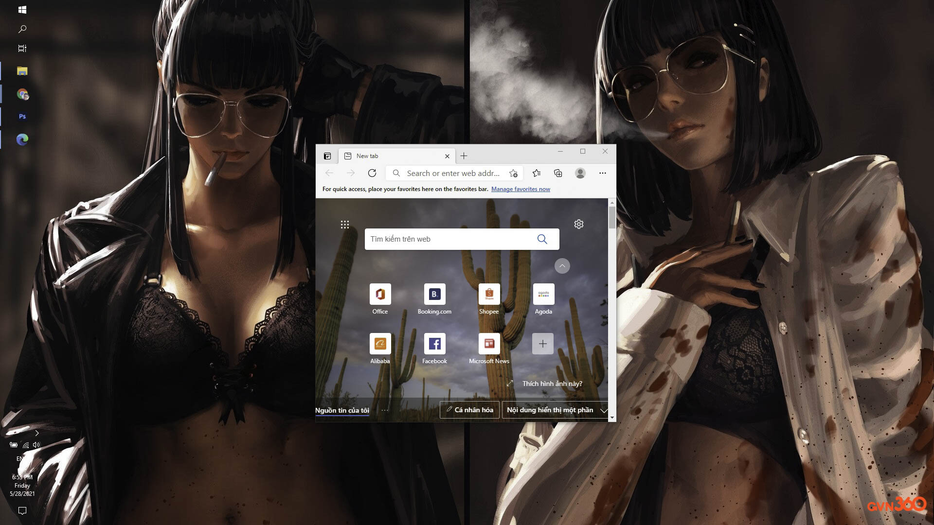Viewport: 934px width, 525px height.
Task: Open the Thích hình ảnh này? link
Action: (552, 384)
